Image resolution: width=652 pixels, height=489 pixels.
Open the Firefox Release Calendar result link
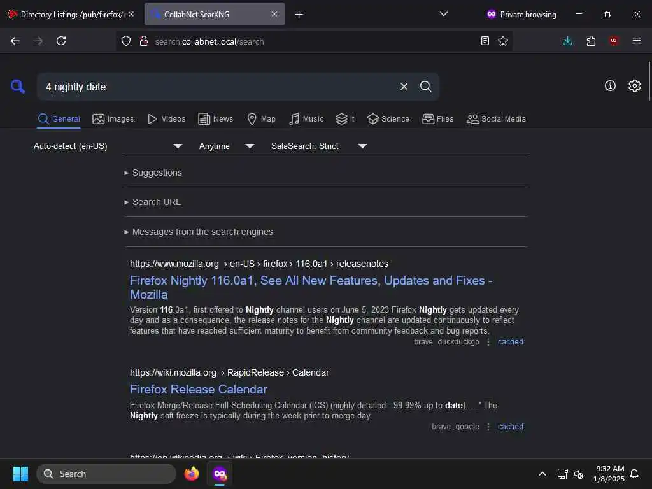coord(199,389)
